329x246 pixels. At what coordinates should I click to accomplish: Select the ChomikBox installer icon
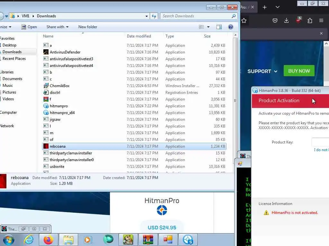pos(46,86)
